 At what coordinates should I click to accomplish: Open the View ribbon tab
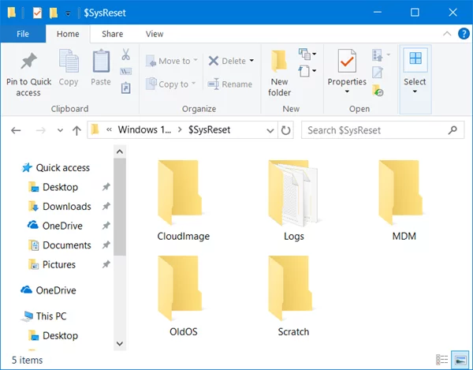click(155, 34)
